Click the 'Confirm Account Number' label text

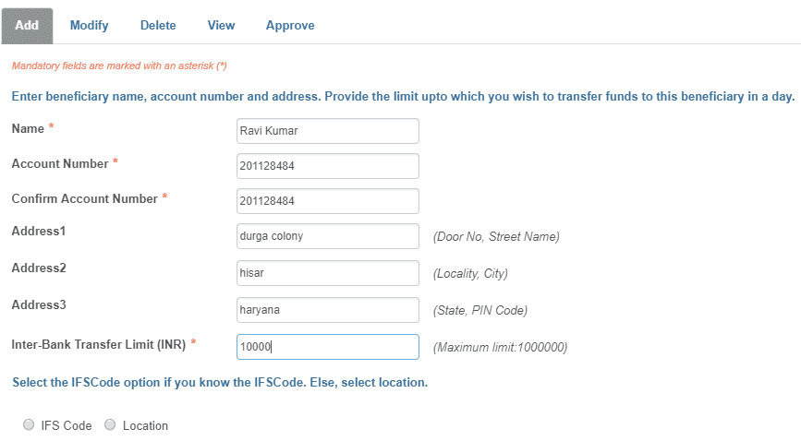click(x=84, y=198)
